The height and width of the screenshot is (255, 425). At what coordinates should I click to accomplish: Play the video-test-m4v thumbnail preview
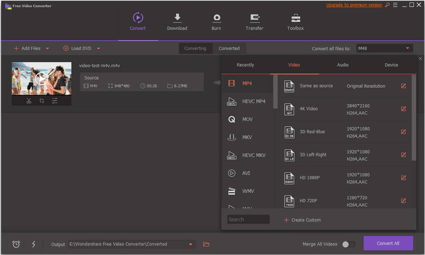[42, 79]
